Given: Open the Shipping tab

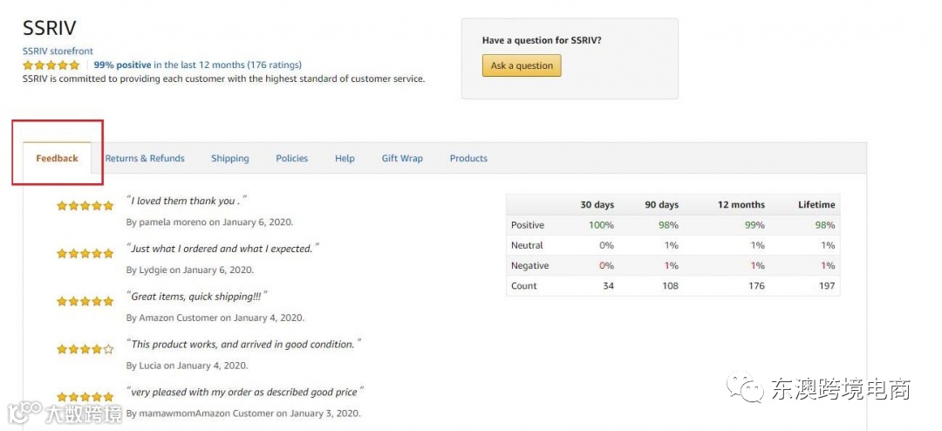Looking at the screenshot, I should [x=230, y=159].
